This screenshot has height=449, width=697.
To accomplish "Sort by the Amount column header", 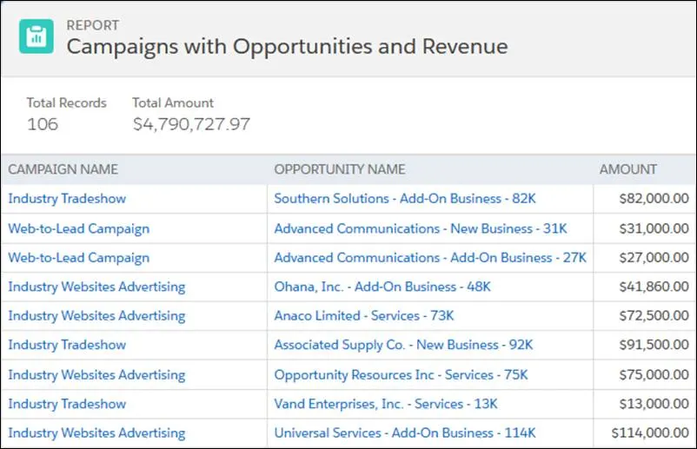I will pyautogui.click(x=627, y=169).
